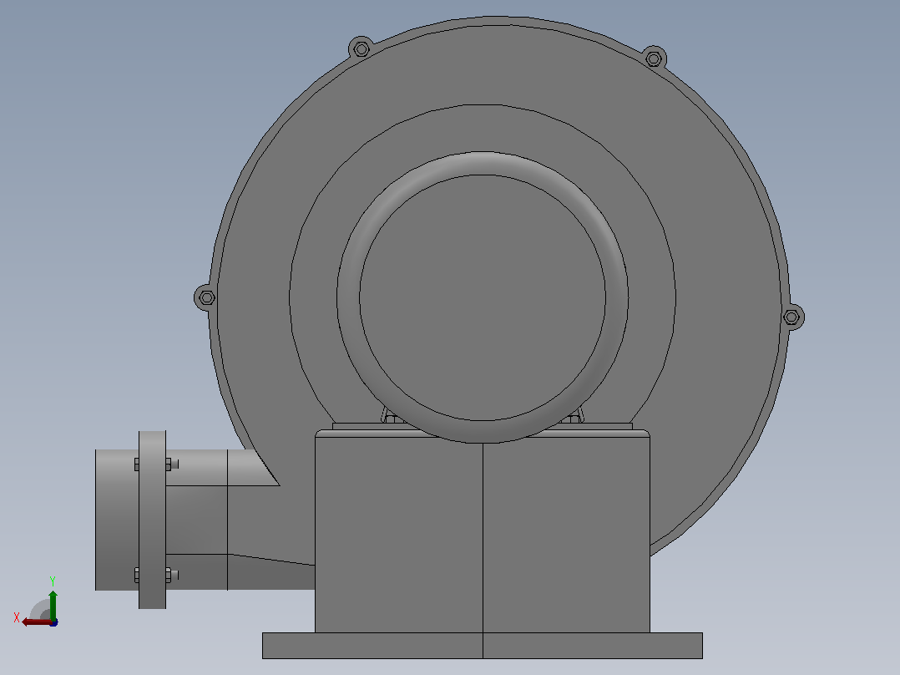
Task: Click the right half of the motor support box
Action: [567, 535]
